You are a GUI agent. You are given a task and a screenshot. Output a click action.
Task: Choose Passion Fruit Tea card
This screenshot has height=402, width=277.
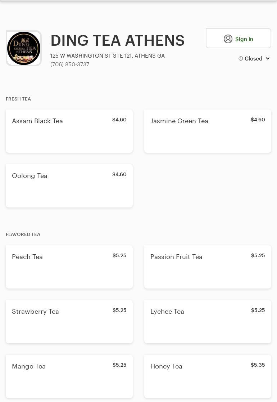coord(208,267)
